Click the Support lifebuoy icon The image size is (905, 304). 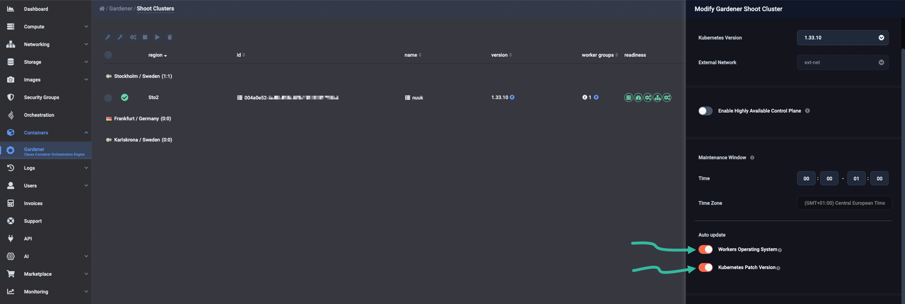coord(10,221)
